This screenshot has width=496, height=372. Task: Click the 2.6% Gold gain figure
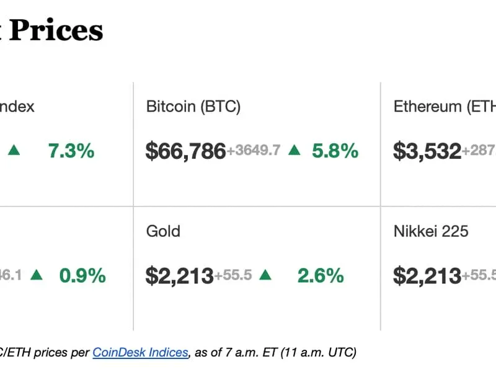(321, 275)
